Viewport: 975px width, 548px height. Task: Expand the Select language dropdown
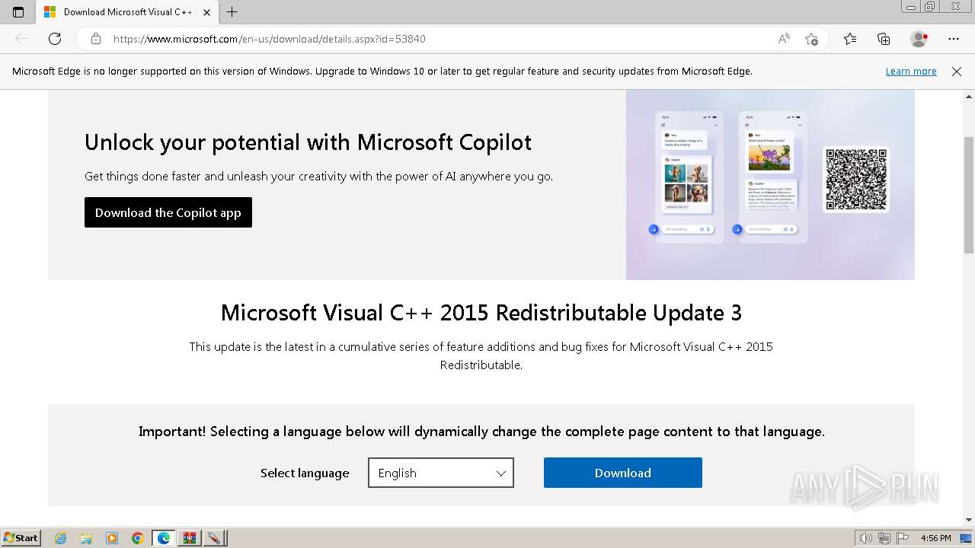pos(440,473)
